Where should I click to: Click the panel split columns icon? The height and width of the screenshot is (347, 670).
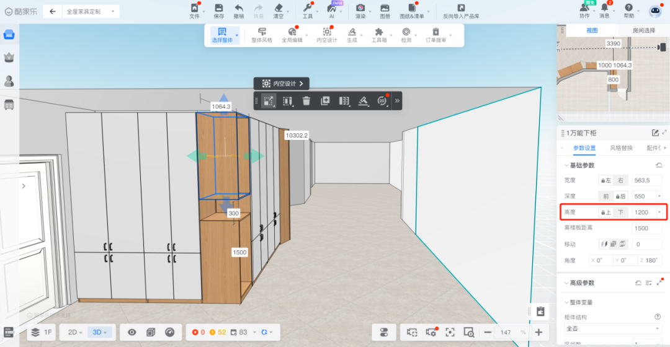point(344,101)
